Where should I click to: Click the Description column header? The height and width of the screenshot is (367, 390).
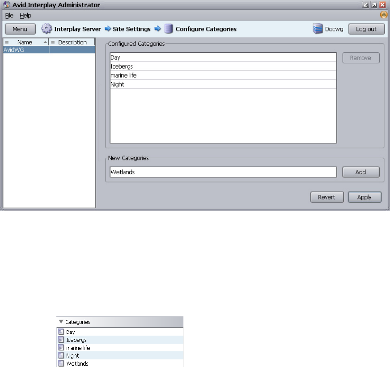click(72, 43)
